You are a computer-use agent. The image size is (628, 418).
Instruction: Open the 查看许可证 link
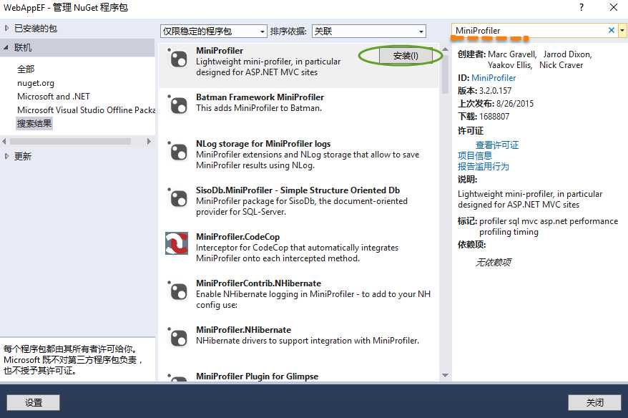tap(496, 145)
